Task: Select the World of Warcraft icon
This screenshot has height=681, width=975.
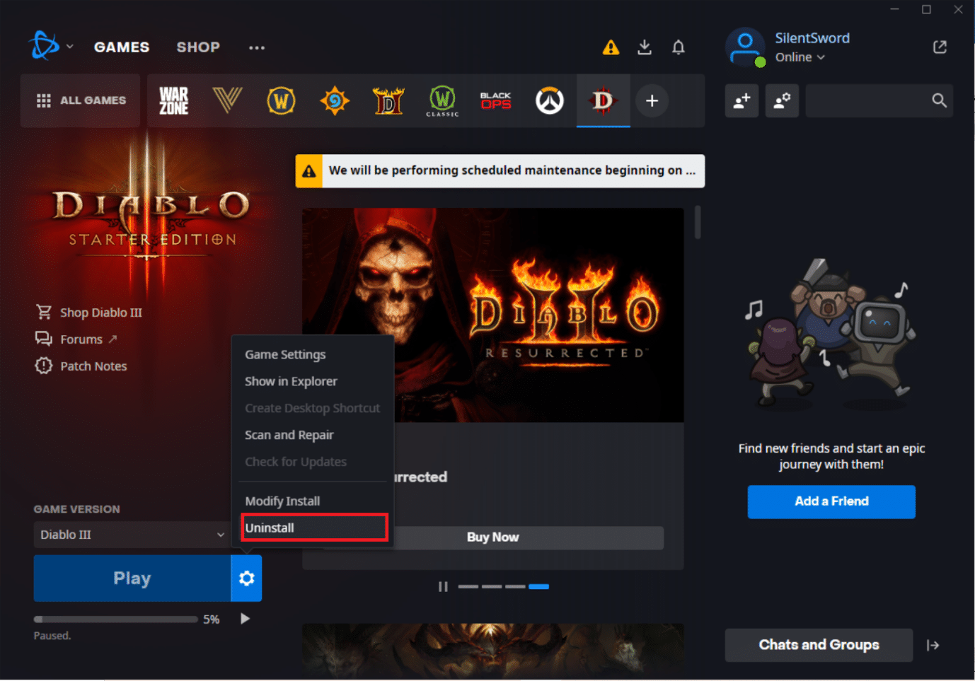Action: click(281, 100)
